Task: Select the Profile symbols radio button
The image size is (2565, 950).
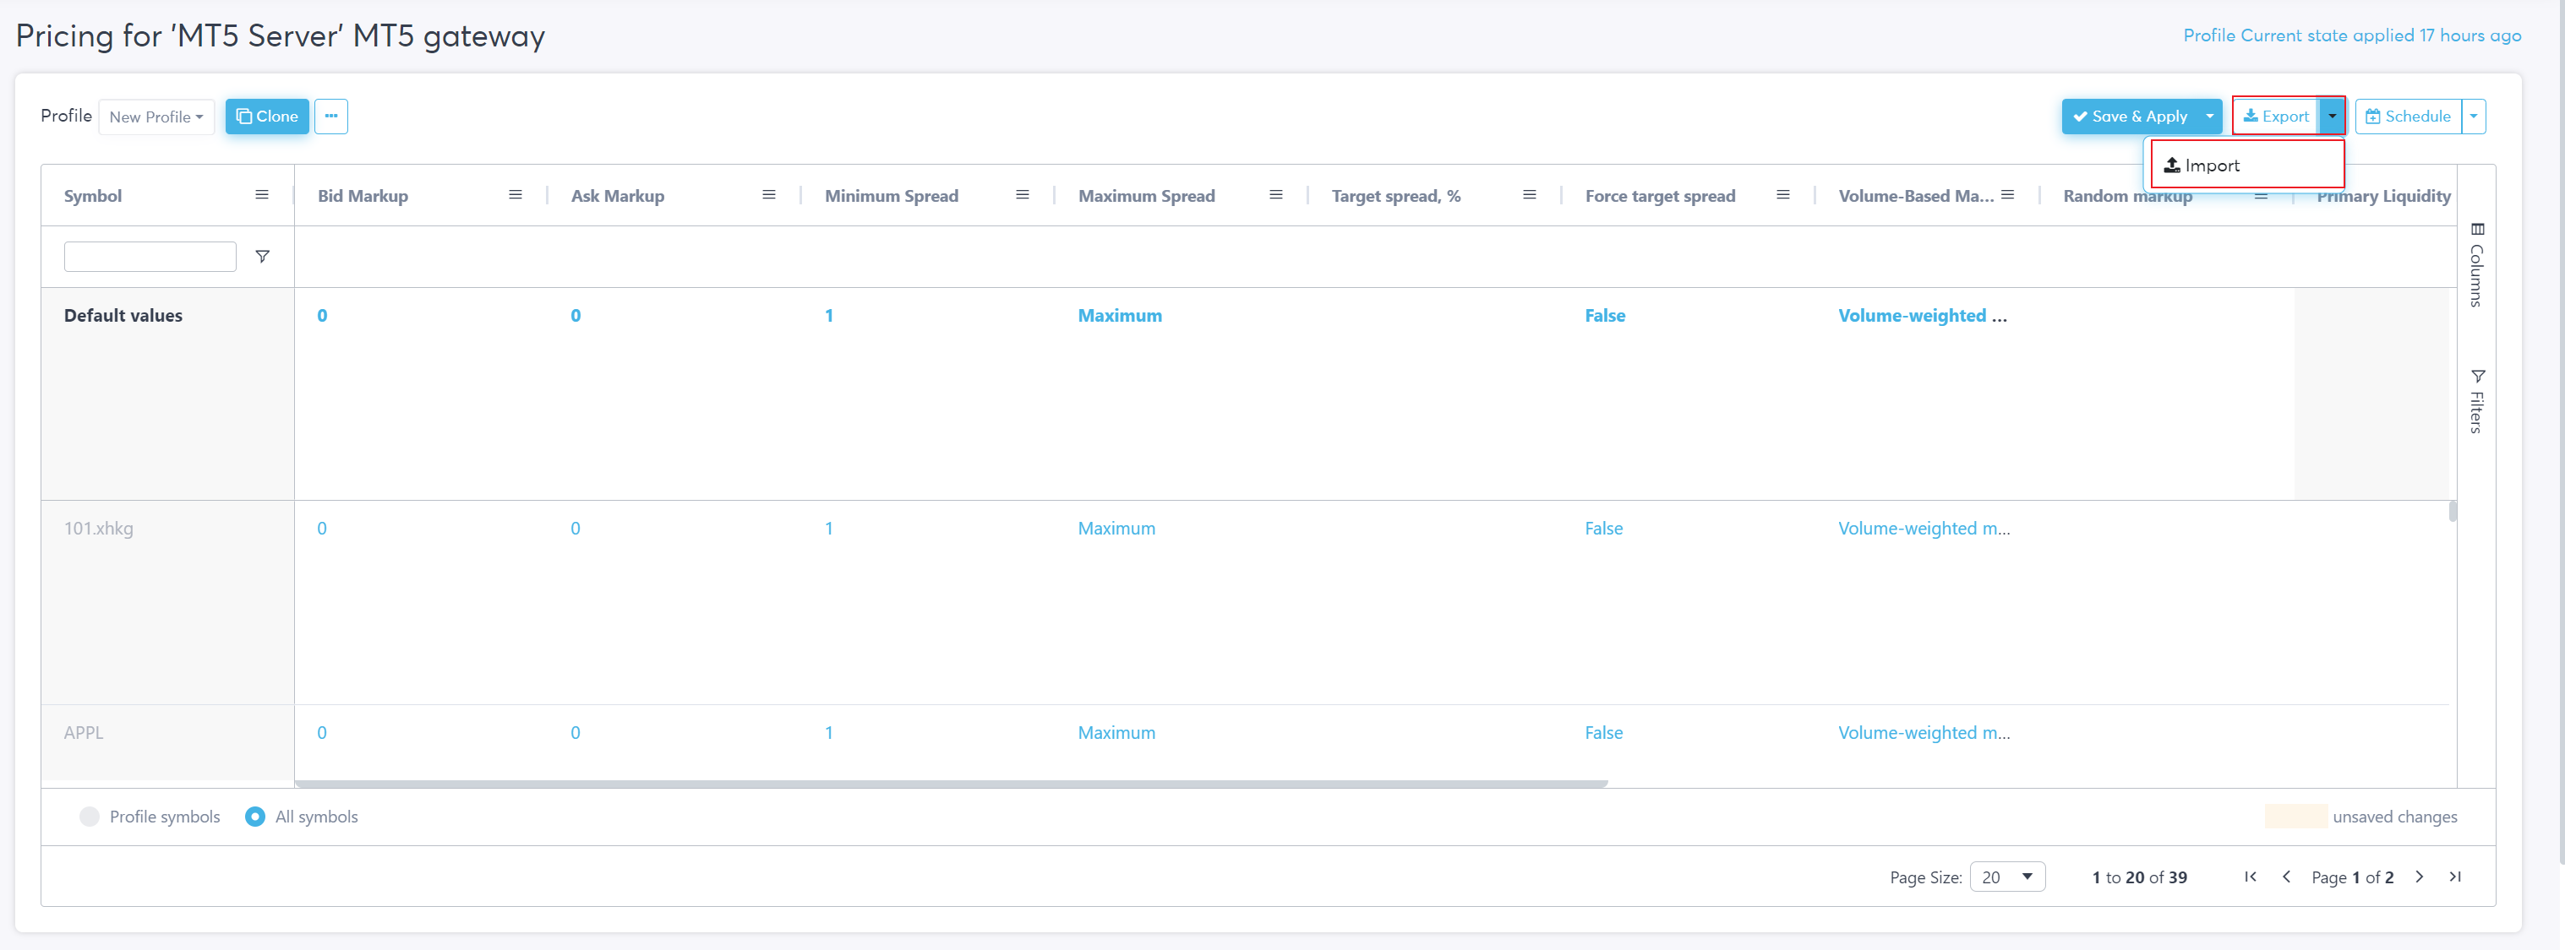Action: [x=90, y=816]
